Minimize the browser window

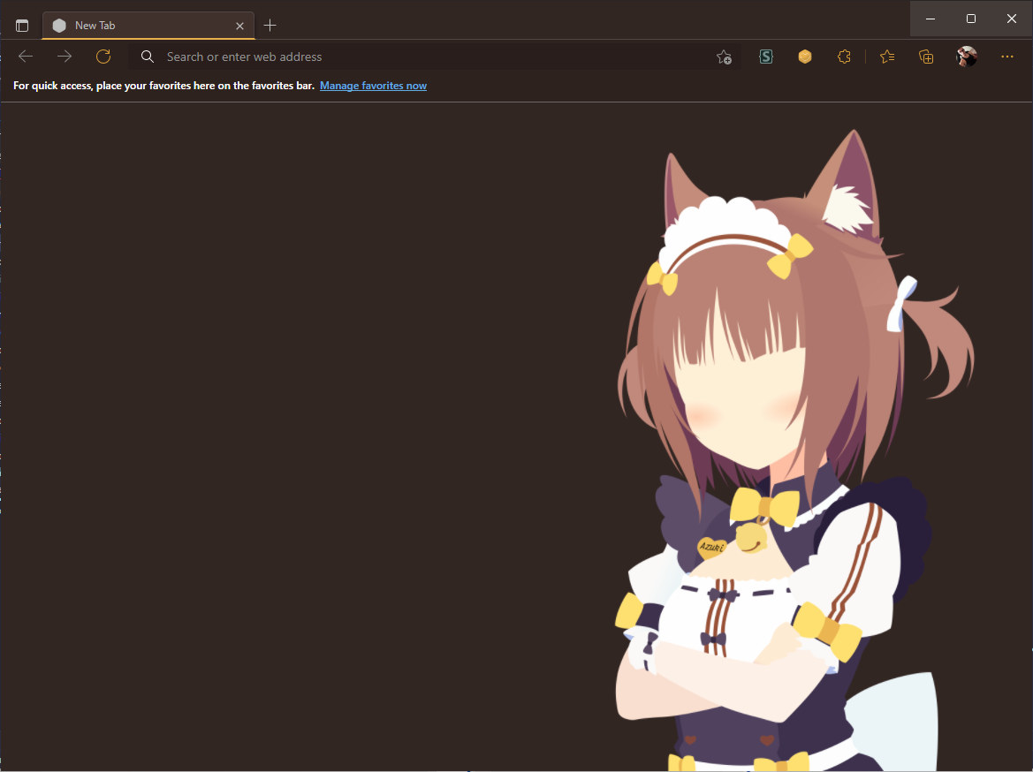point(930,19)
